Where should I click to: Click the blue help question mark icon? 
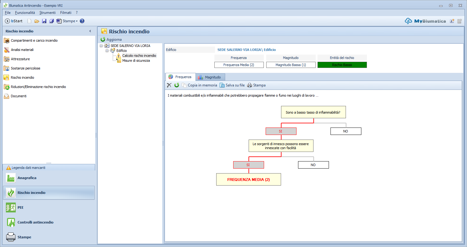82,21
